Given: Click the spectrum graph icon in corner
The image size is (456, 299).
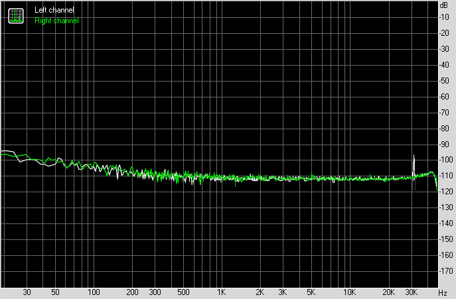Looking at the screenshot, I should 16,16.
